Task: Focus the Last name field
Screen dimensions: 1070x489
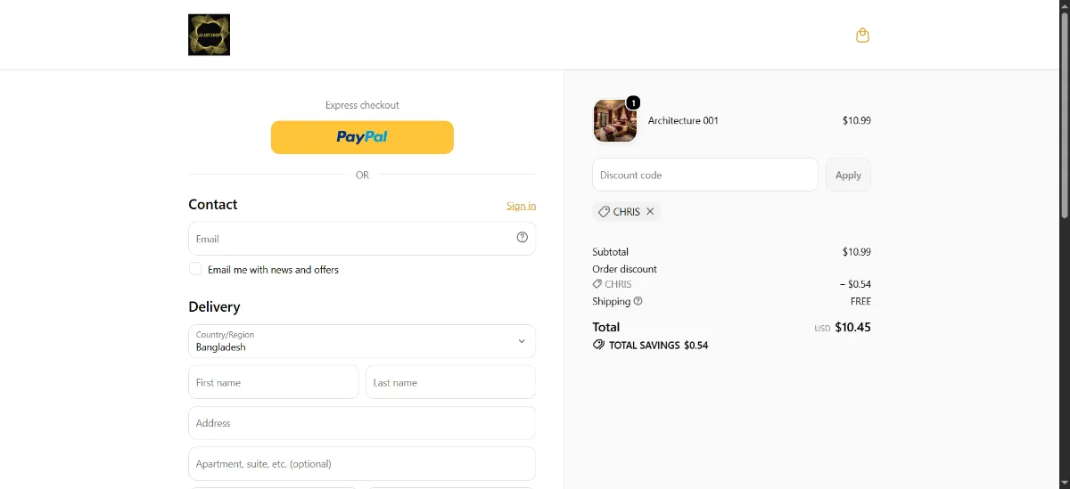Action: click(450, 382)
